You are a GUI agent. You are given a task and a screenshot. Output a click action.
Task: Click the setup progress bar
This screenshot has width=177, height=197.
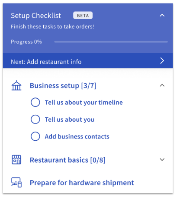pos(111,42)
